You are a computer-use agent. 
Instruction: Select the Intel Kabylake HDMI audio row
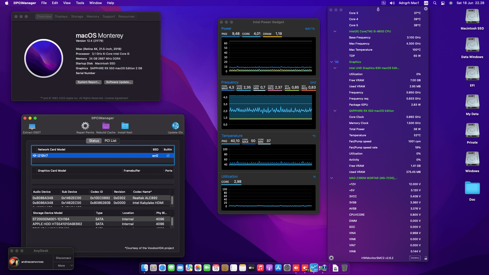tap(101, 203)
